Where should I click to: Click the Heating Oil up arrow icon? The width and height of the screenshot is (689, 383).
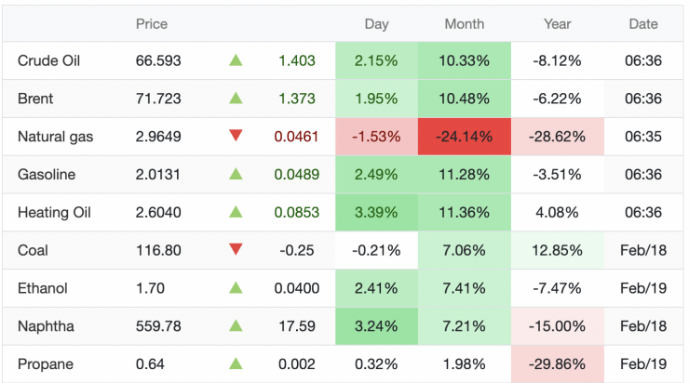[x=236, y=212]
